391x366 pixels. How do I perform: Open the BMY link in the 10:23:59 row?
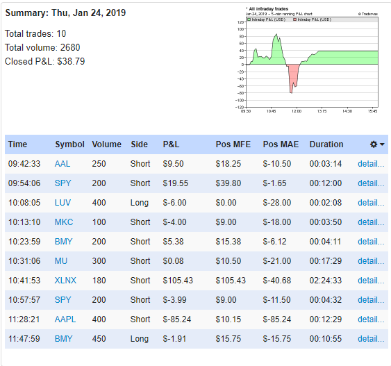[64, 242]
